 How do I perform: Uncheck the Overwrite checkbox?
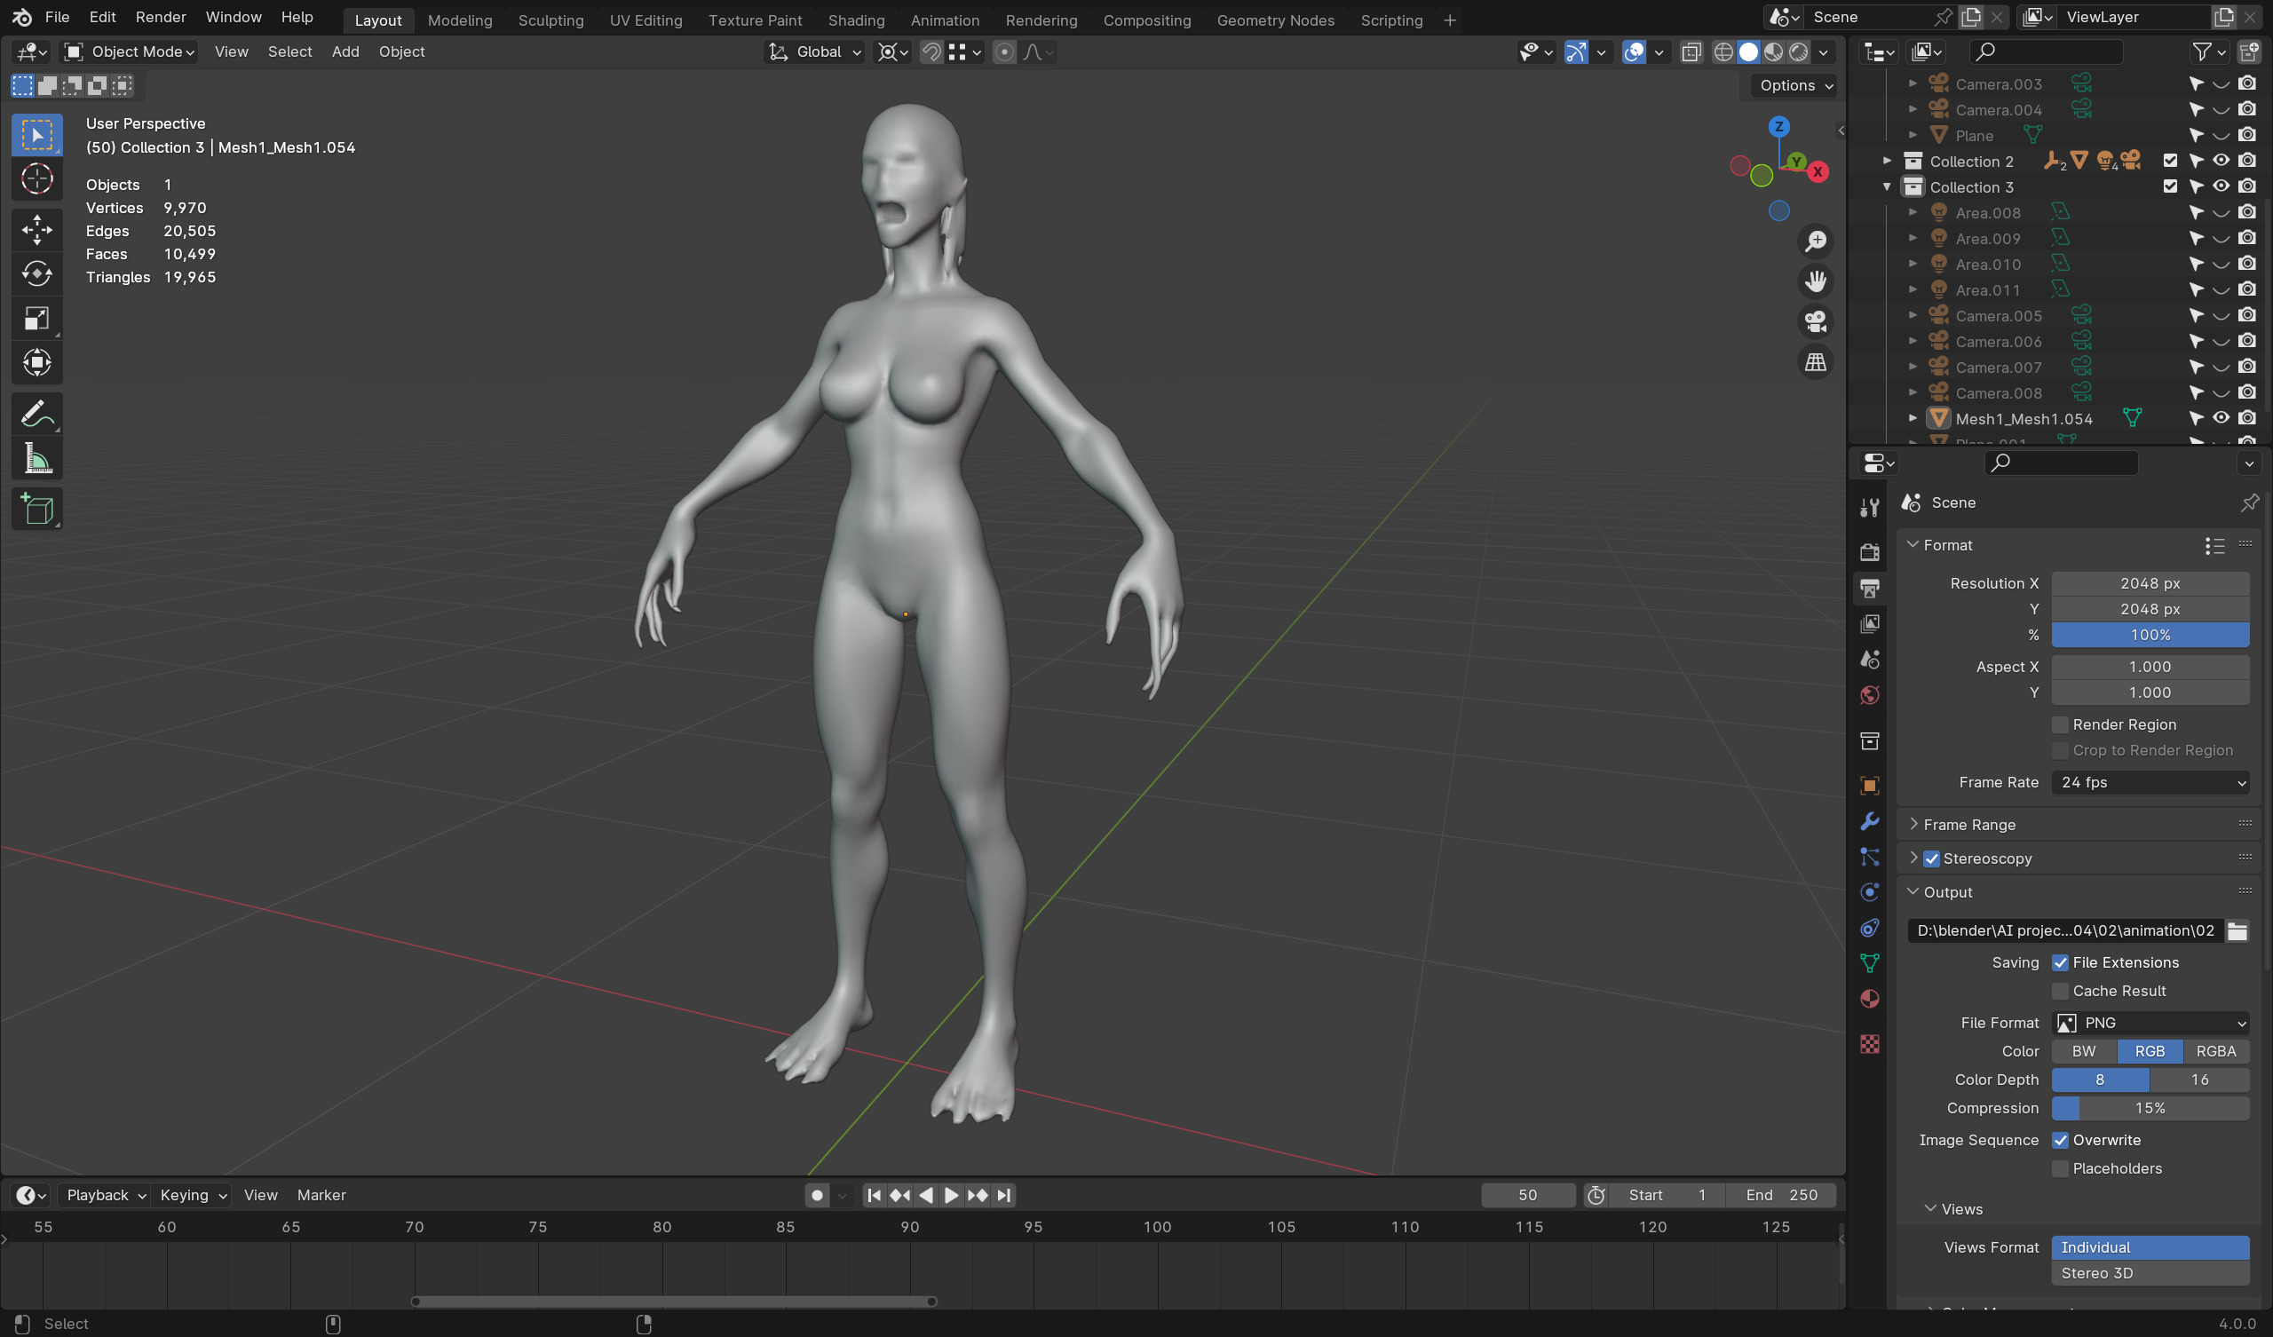click(2060, 1140)
